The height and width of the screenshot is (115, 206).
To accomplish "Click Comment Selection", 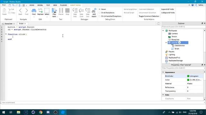I will pyautogui.click(x=146, y=9).
